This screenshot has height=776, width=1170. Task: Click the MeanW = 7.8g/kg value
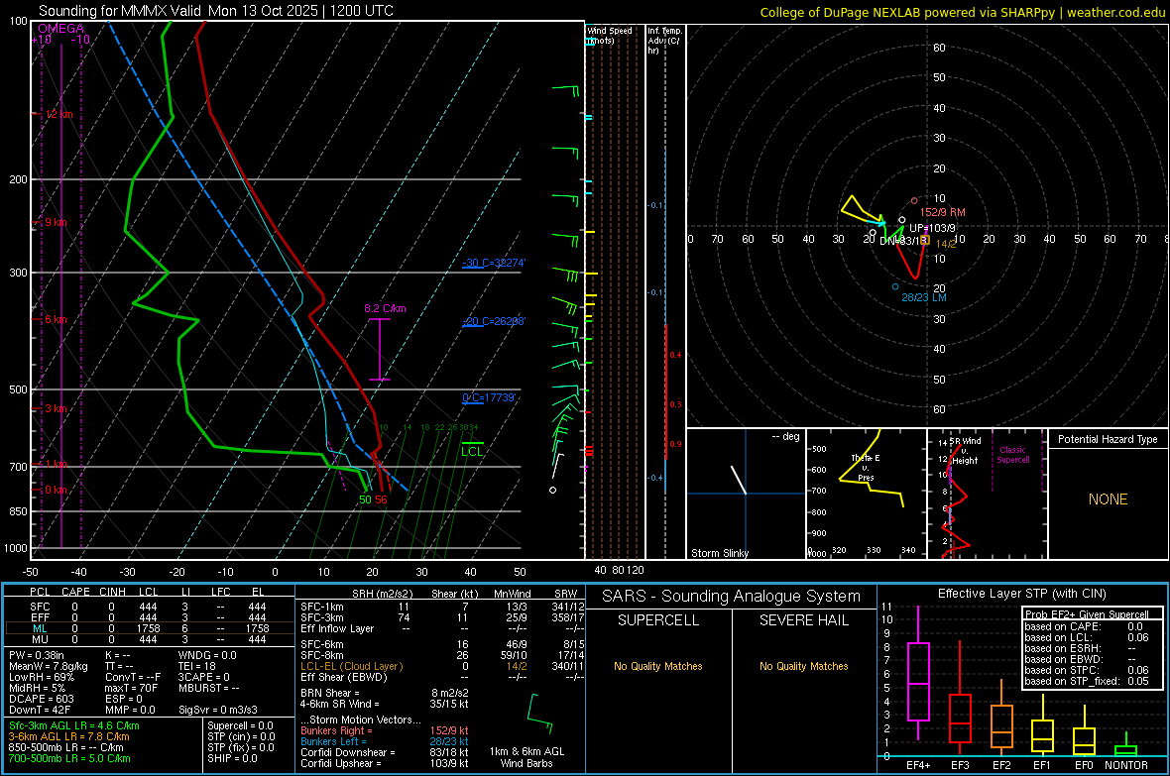(48, 666)
